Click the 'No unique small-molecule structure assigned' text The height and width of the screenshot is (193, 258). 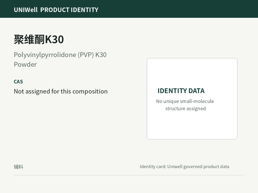tap(185, 105)
